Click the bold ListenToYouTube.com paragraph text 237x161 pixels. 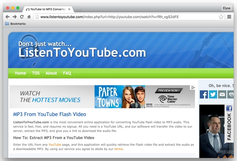pos(31,122)
